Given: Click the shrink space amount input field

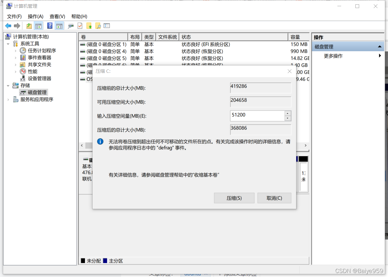Looking at the screenshot, I should (x=257, y=116).
